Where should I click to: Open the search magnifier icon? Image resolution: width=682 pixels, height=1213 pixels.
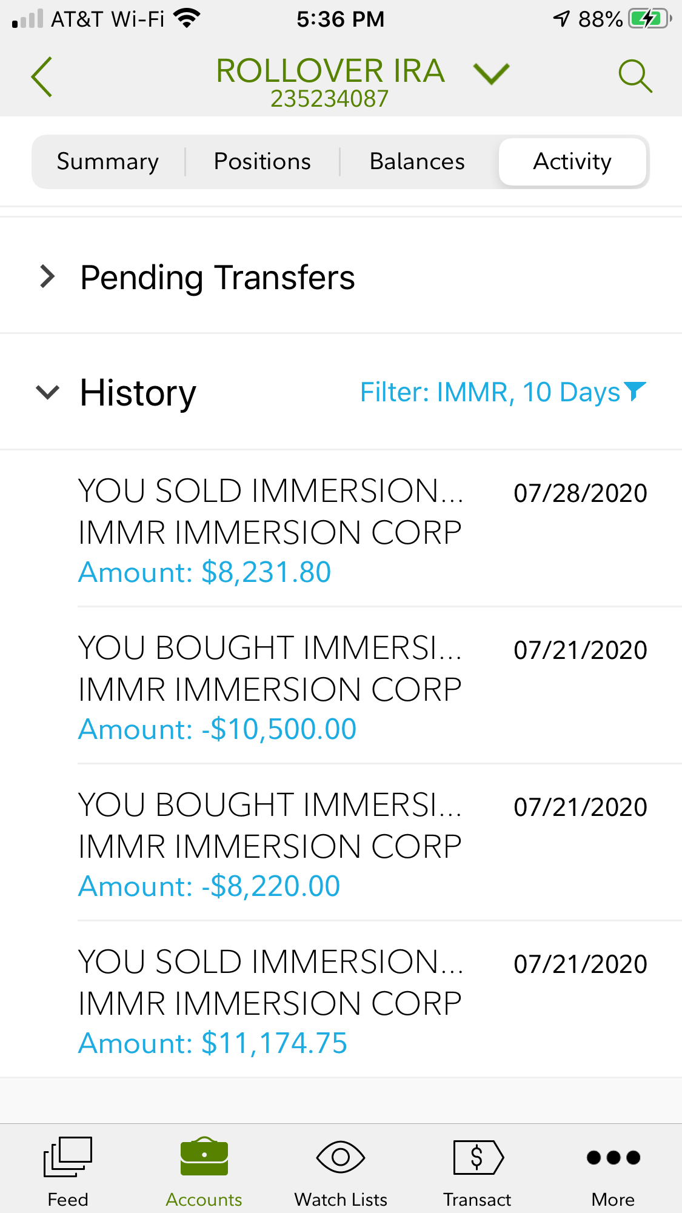(635, 76)
